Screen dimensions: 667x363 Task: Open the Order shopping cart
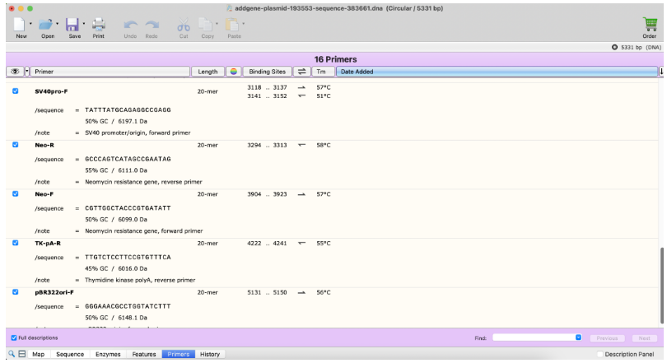650,24
